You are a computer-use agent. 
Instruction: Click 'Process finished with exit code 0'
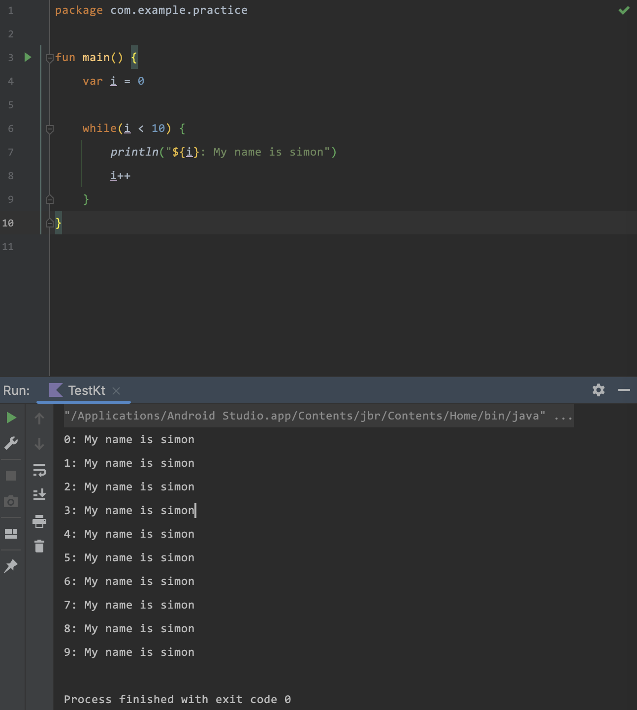[177, 700]
